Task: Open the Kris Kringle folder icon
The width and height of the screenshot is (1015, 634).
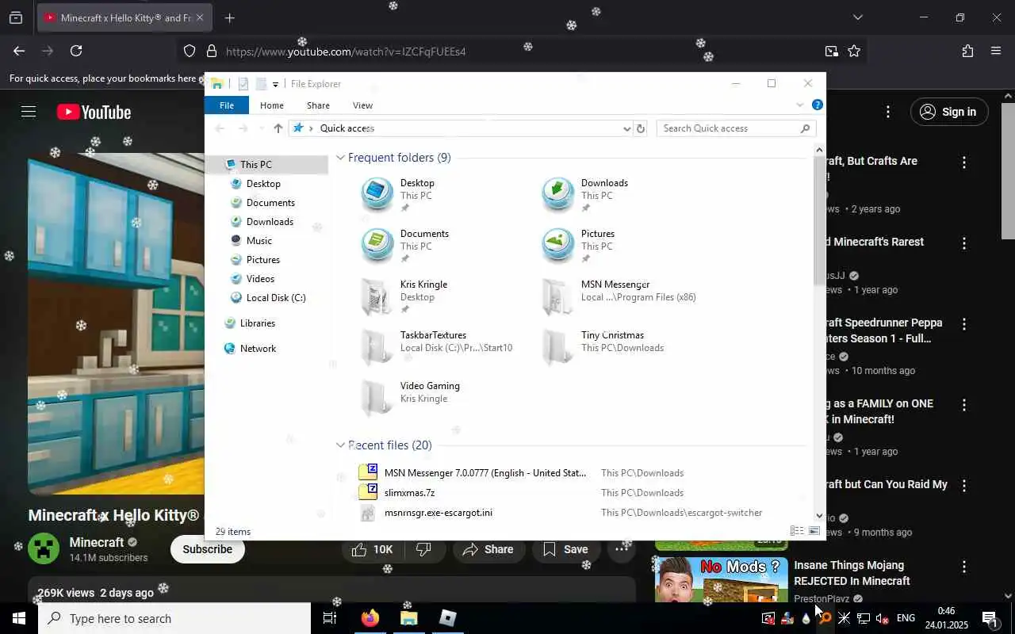Action: (377, 296)
